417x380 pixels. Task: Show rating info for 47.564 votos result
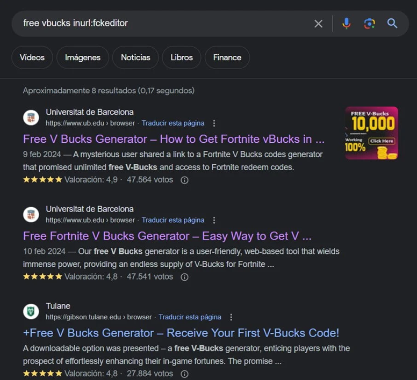coord(184,180)
